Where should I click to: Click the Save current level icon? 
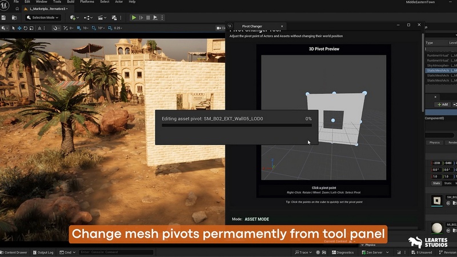4,18
